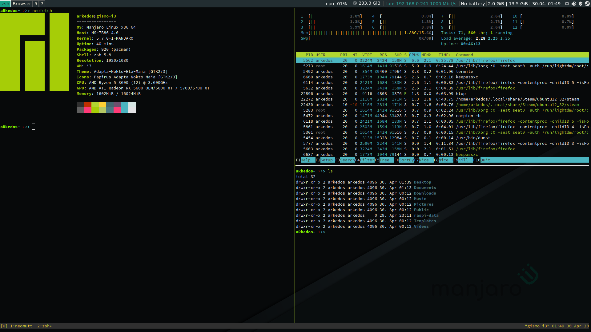Viewport: 591px width, 332px height.
Task: Switch to the zsh workspace
Action: (6, 4)
